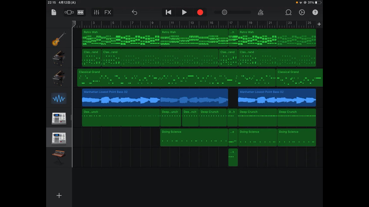Show the Help question mark overlay

click(315, 12)
